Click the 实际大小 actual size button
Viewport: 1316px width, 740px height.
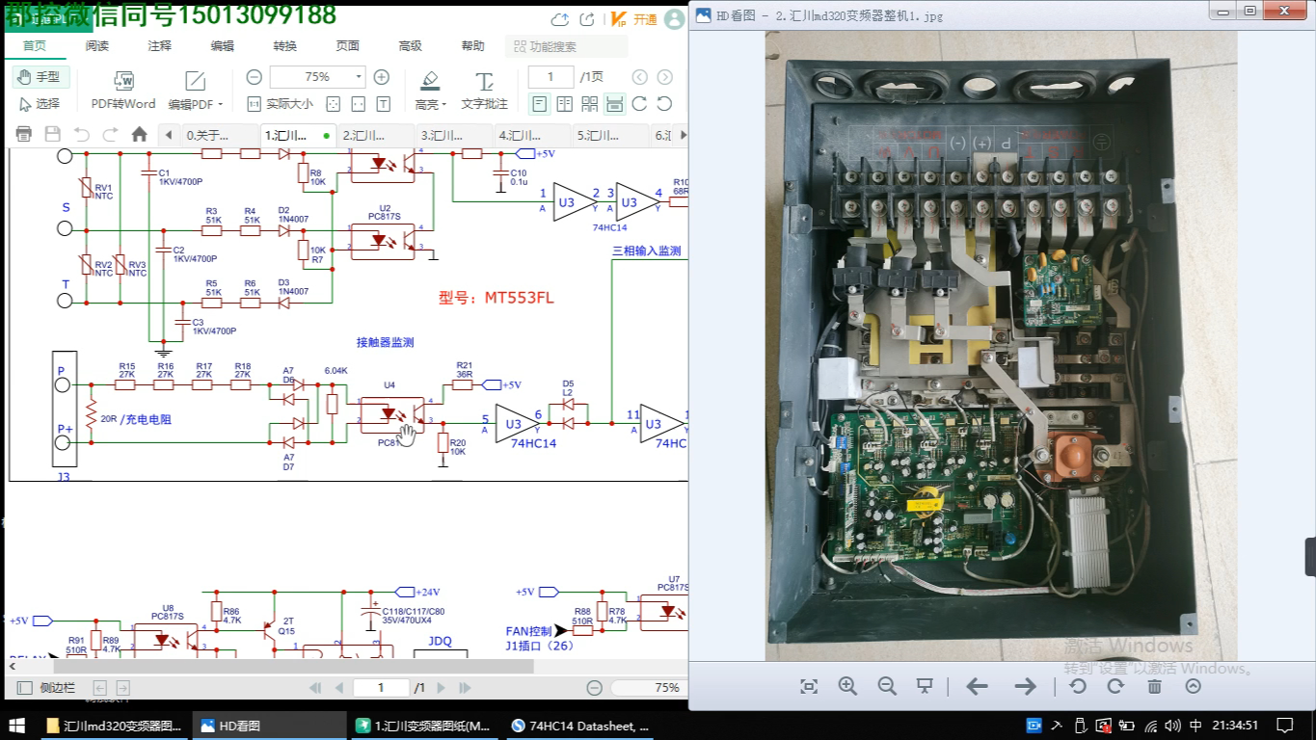(281, 104)
